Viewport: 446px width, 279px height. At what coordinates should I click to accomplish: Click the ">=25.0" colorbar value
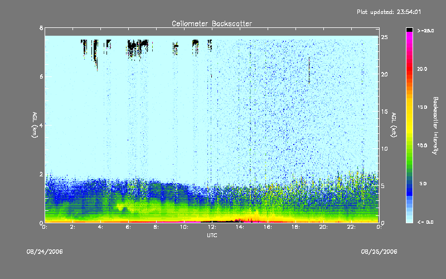coord(425,31)
